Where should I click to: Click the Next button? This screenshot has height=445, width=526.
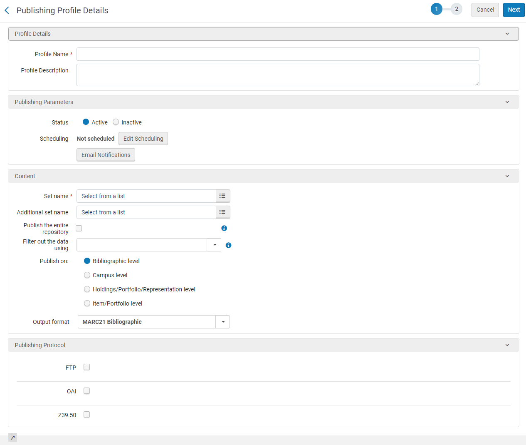click(x=514, y=10)
